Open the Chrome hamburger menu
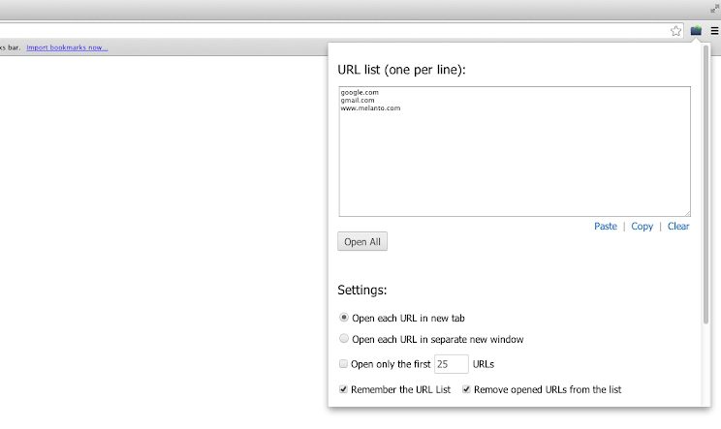Image resolution: width=721 pixels, height=429 pixels. (x=714, y=31)
